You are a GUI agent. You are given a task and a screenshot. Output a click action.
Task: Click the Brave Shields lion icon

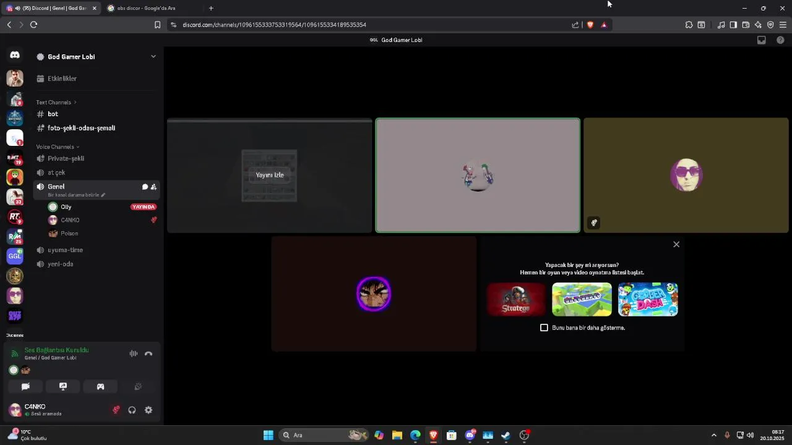(x=590, y=25)
